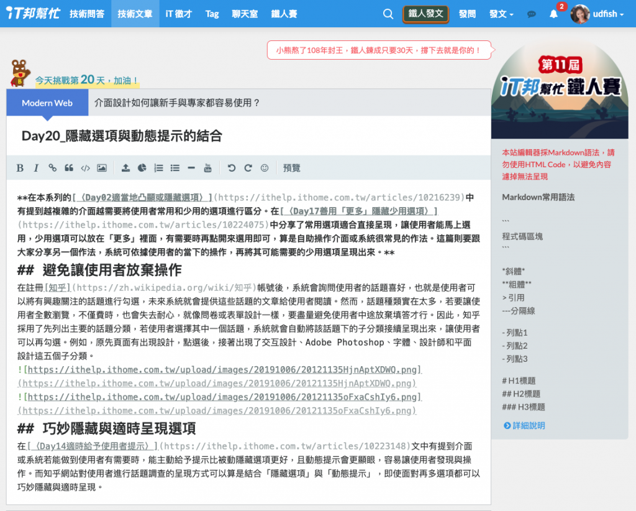Click the 小熊熬了108年封王 speech bubble
This screenshot has width=636, height=511.
coord(379,50)
